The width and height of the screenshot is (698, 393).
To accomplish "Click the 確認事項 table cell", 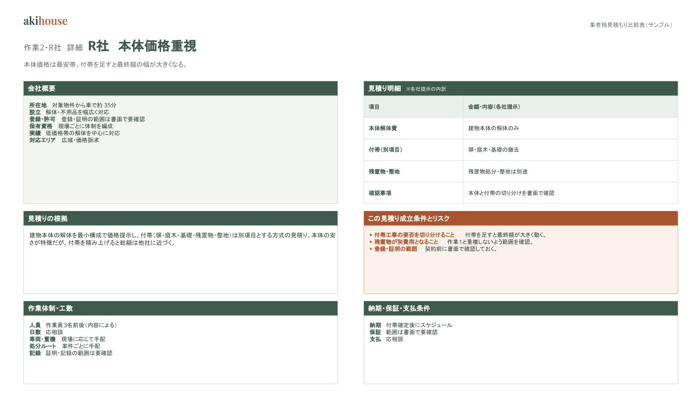I will (413, 193).
